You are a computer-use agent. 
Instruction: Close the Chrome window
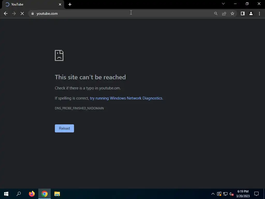click(259, 4)
